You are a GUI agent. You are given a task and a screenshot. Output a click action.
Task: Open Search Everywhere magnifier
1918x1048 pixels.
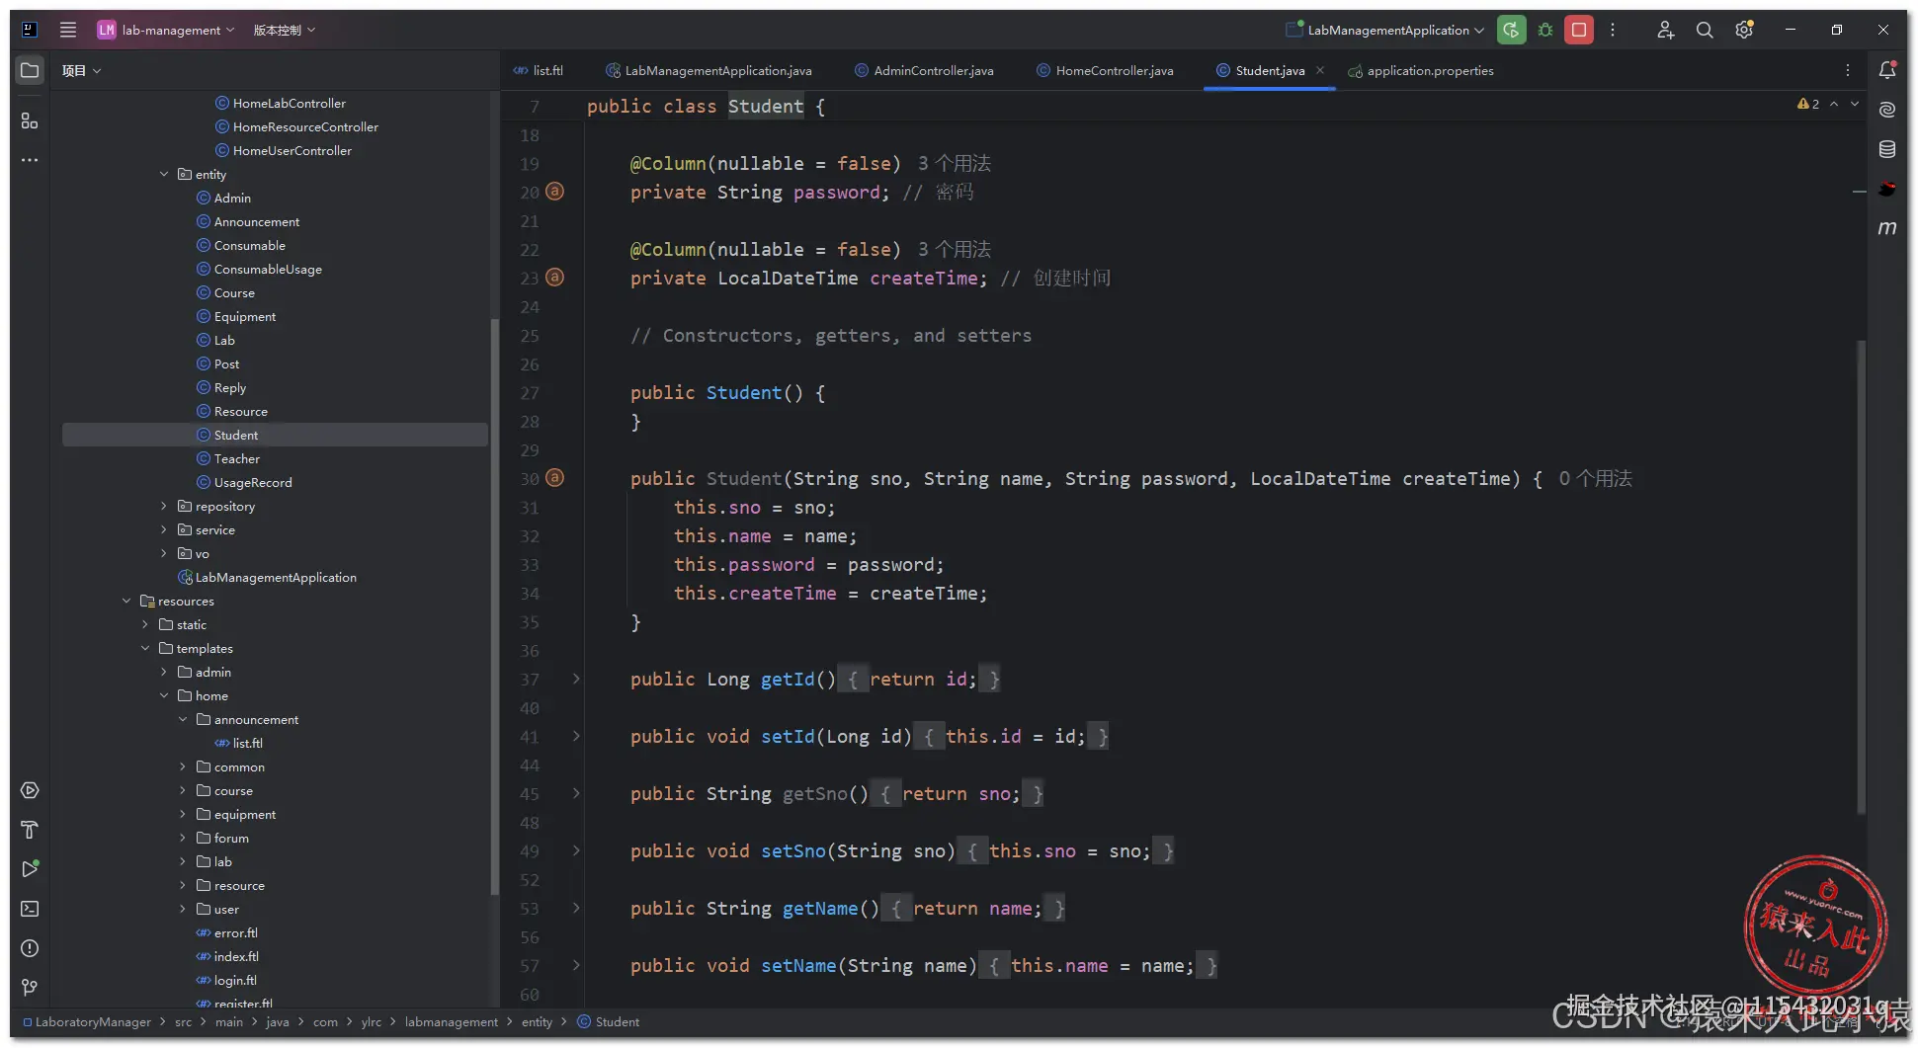point(1705,30)
